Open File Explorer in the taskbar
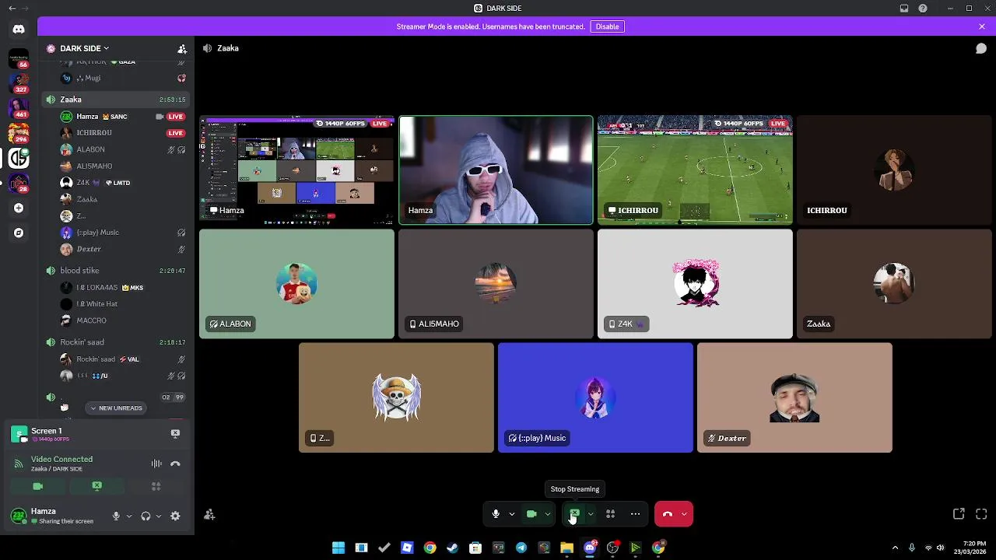The image size is (996, 560). click(566, 548)
